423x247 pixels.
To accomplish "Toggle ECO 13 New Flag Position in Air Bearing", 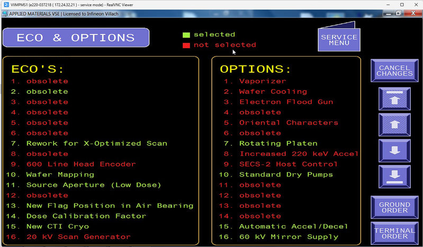I will tap(100, 206).
